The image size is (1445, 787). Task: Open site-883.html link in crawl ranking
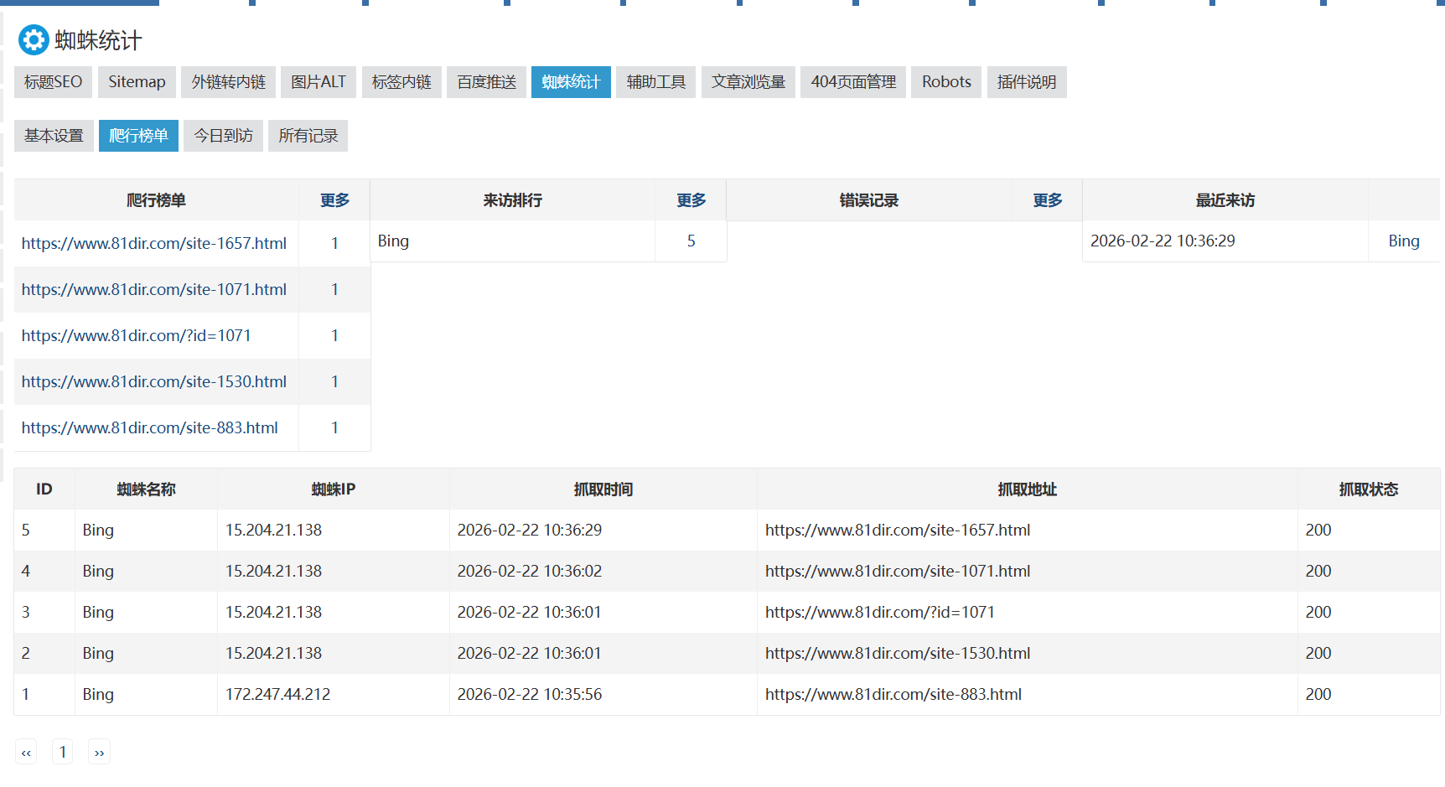(x=149, y=428)
